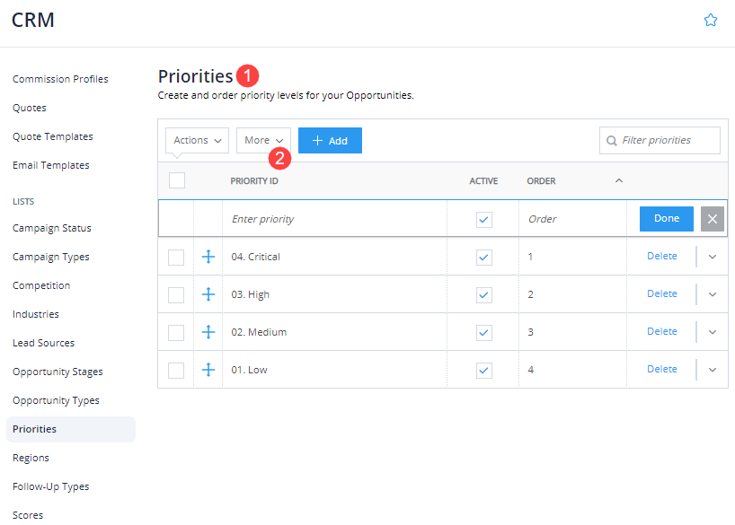Viewport: 735px width, 525px height.
Task: Go to Quote Templates in sidebar
Action: 53,136
